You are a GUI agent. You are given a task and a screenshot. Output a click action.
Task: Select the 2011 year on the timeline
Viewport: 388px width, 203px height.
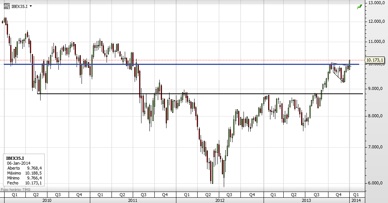point(133,200)
